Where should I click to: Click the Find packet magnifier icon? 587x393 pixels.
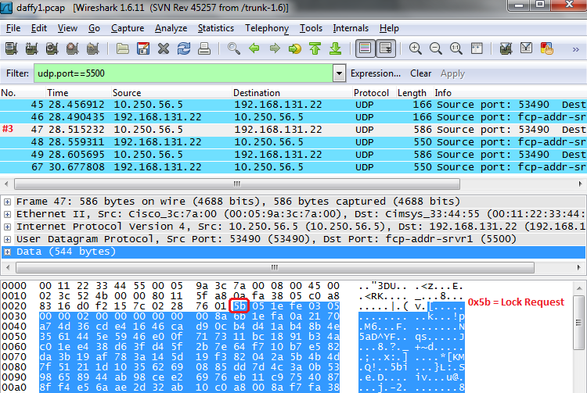(x=233, y=48)
